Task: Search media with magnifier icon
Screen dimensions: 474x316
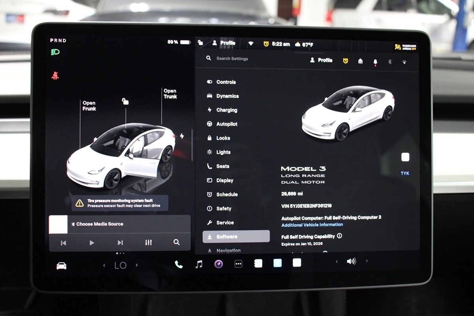Action: click(x=177, y=243)
